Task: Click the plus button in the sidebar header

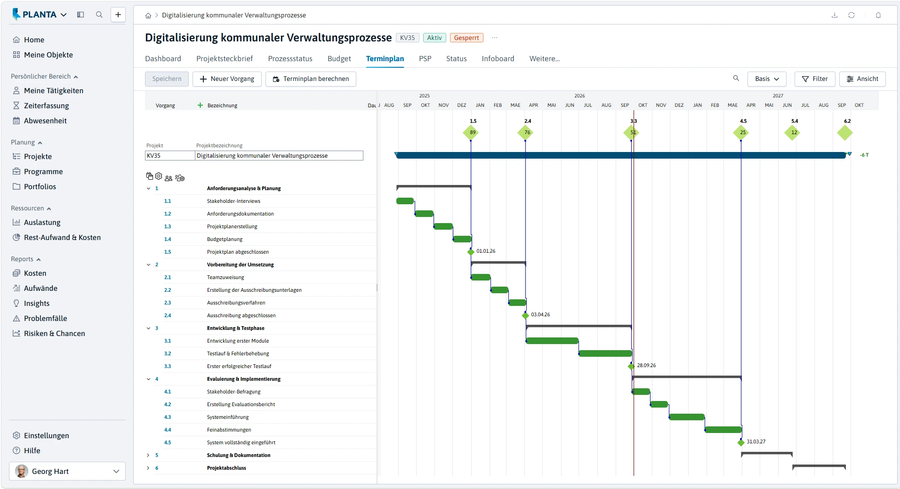Action: (118, 15)
